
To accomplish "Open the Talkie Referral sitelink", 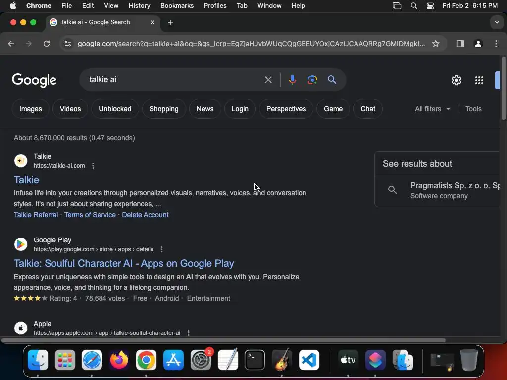I will pos(36,215).
